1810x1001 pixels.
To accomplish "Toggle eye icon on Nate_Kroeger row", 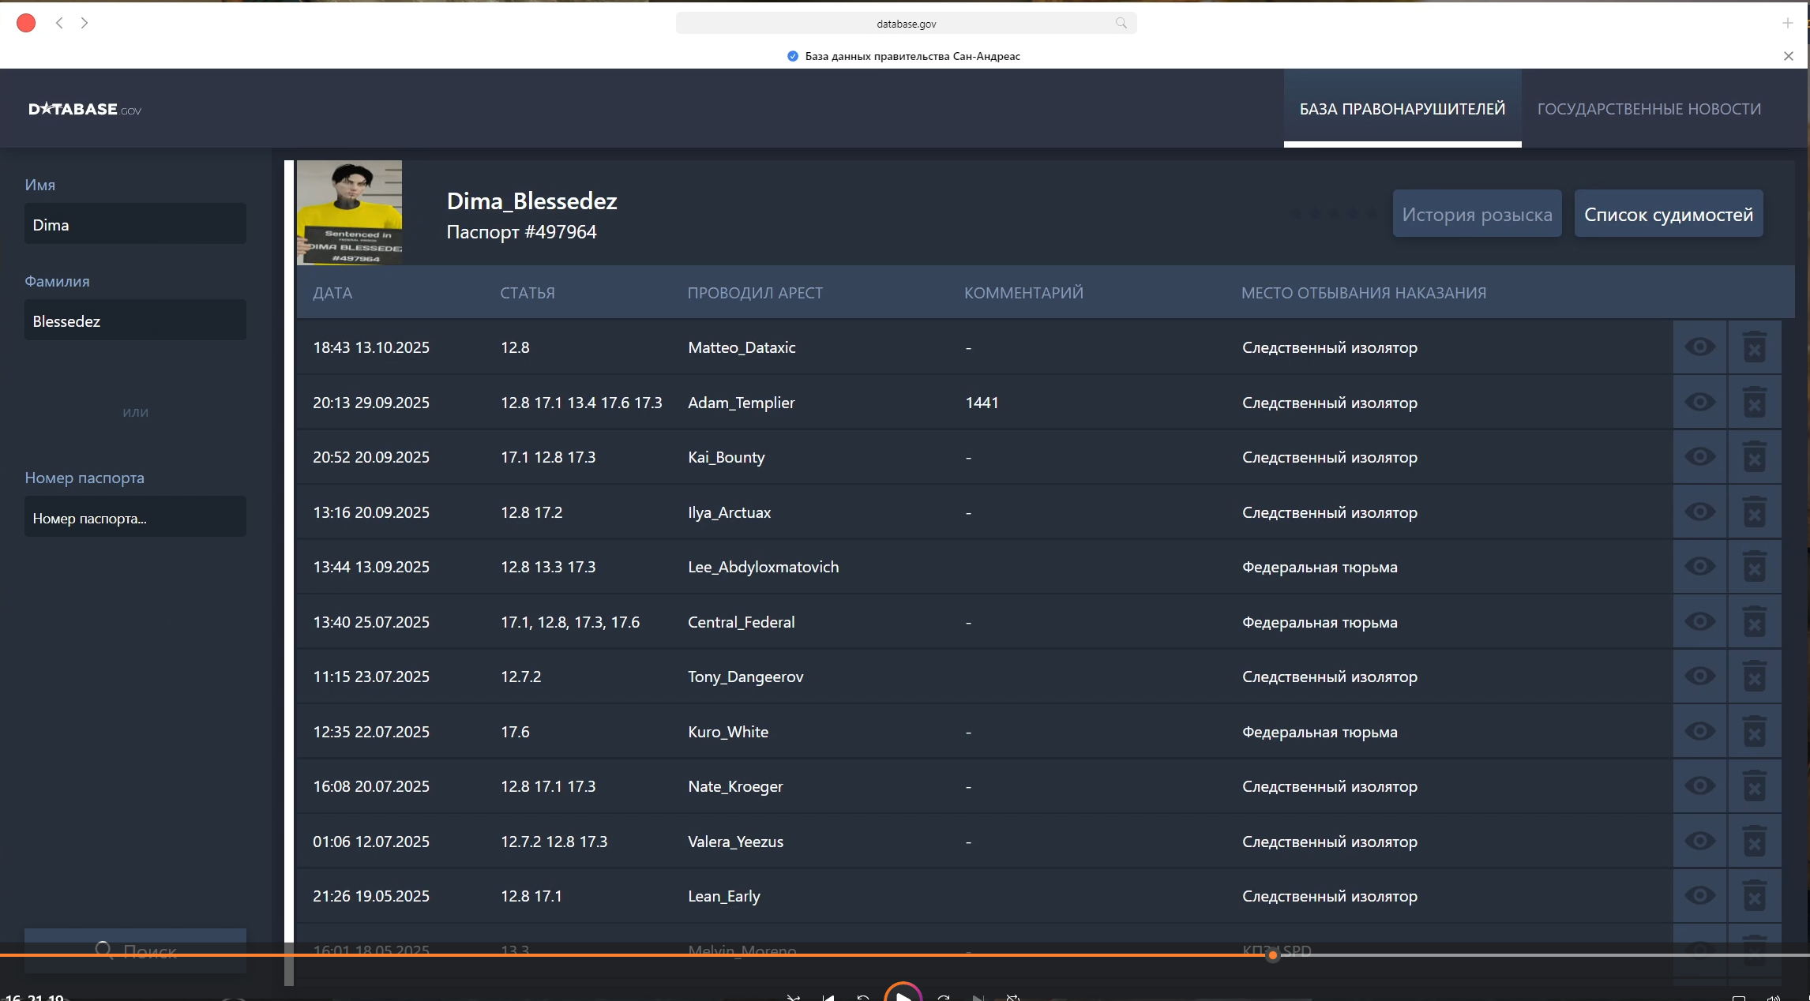I will pos(1699,786).
